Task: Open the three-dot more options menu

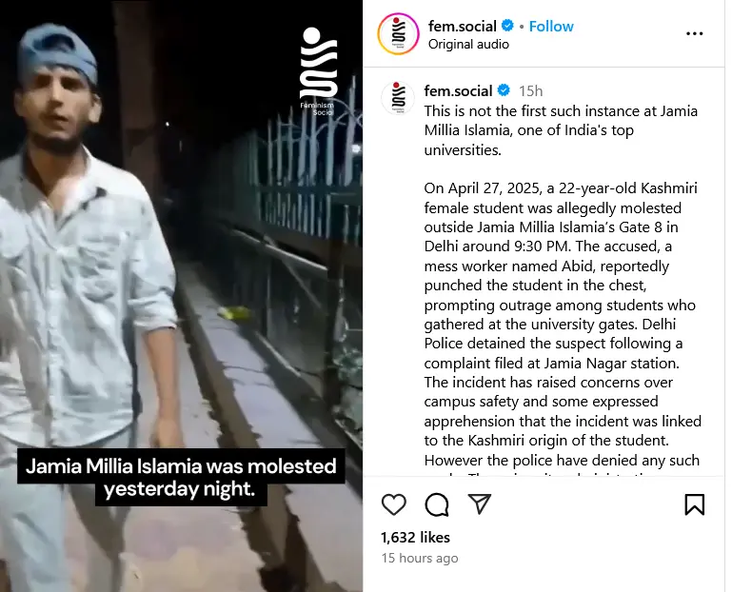Action: click(x=695, y=34)
